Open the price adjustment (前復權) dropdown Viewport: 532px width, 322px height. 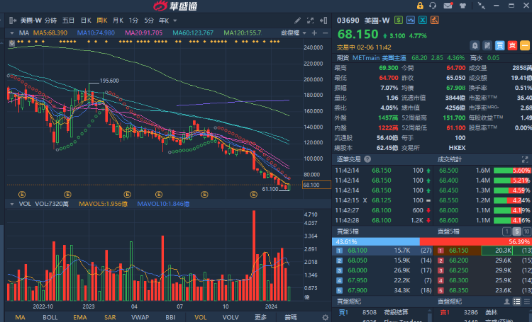click(x=294, y=33)
